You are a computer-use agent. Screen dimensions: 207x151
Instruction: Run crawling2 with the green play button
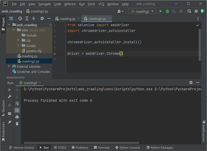click(x=161, y=11)
